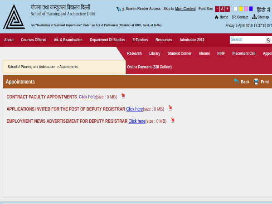Open the Ad. & Examination menu
The image size is (272, 204).
coord(68,40)
